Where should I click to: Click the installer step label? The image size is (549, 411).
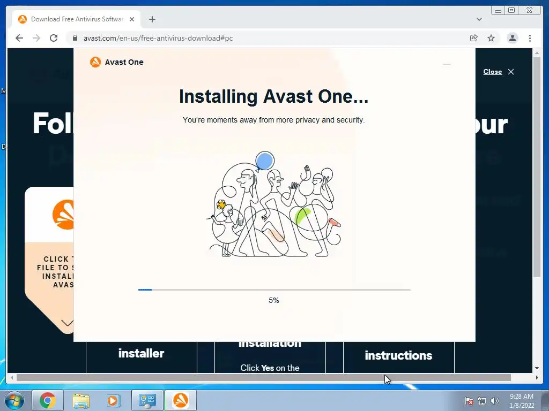click(141, 353)
